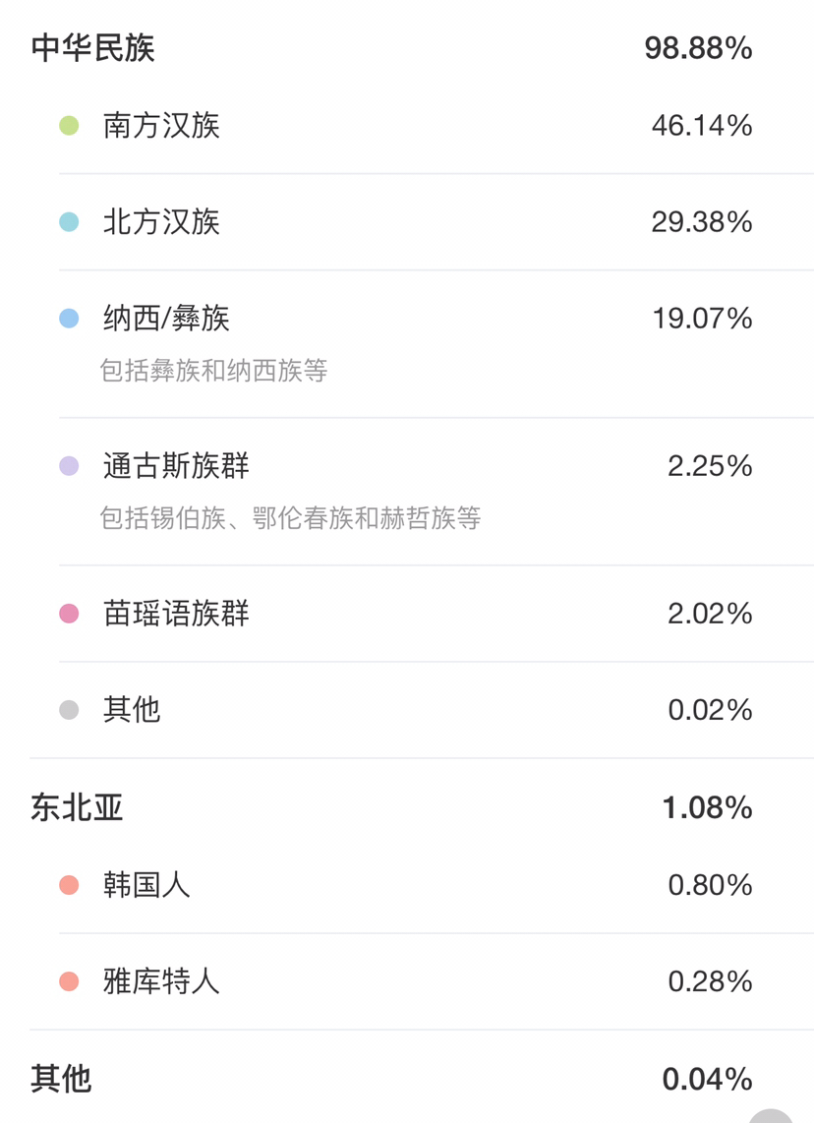The width and height of the screenshot is (814, 1123).
Task: Expand the bottom 其他 bold category
Action: coord(61,1079)
